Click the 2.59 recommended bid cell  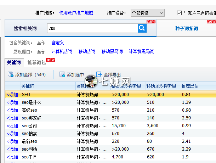click(x=186, y=118)
